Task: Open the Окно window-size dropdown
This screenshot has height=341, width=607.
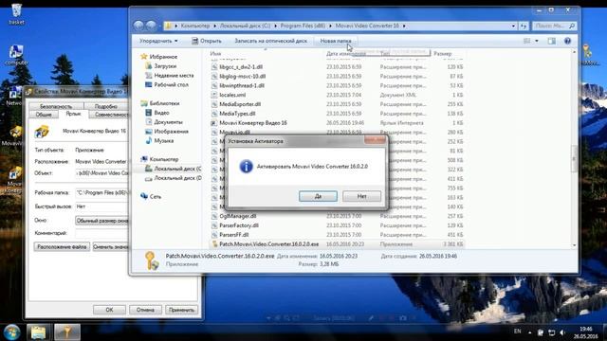Action: pyautogui.click(x=101, y=221)
